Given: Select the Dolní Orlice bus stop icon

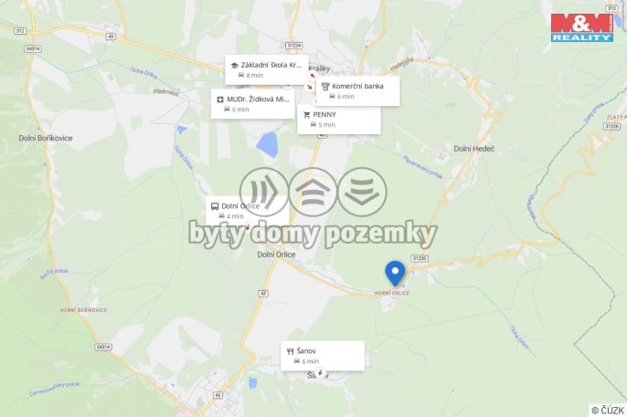Looking at the screenshot, I should click(x=215, y=206).
